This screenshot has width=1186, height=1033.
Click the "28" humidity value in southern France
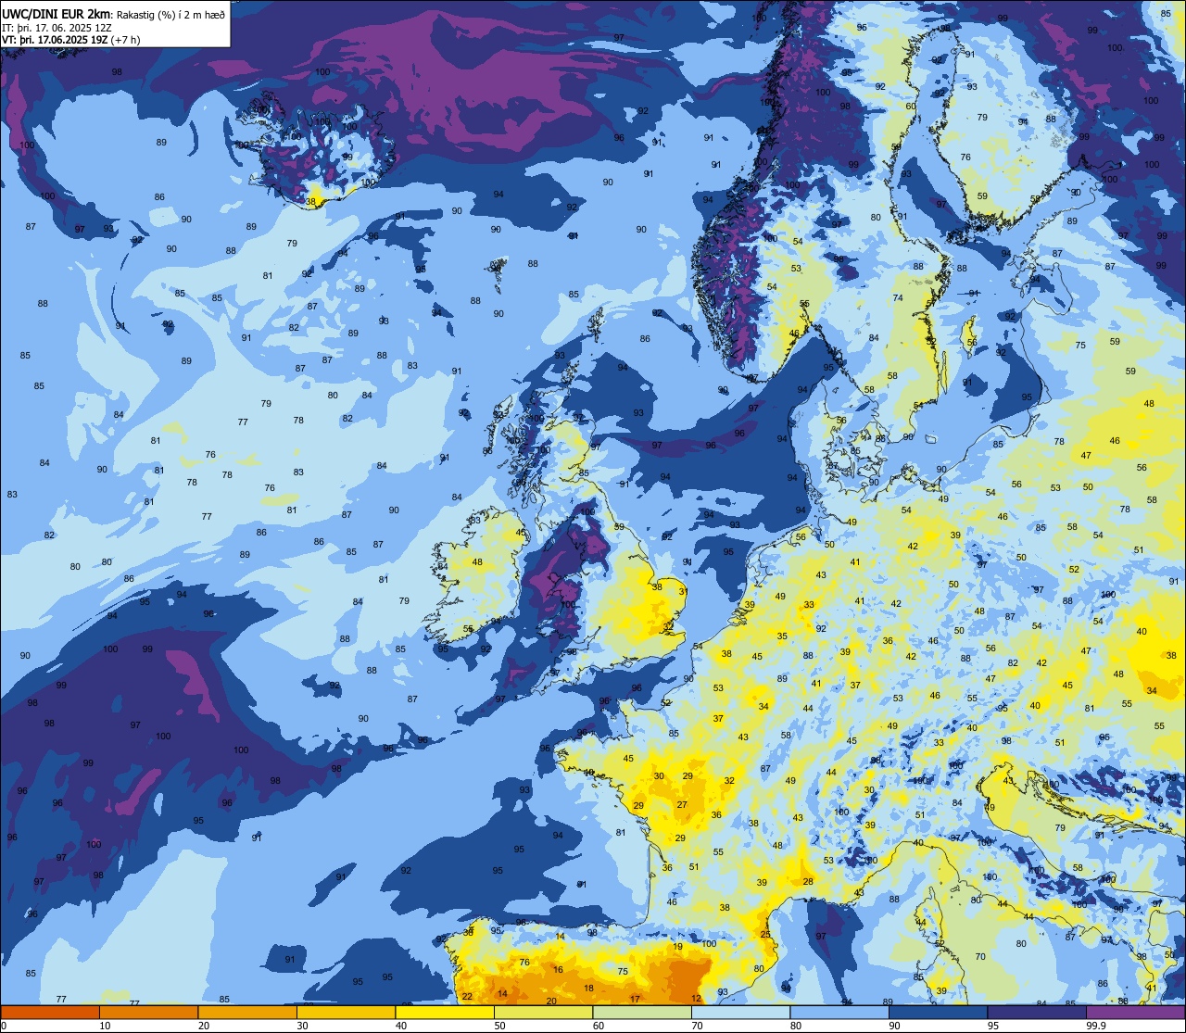tap(808, 881)
